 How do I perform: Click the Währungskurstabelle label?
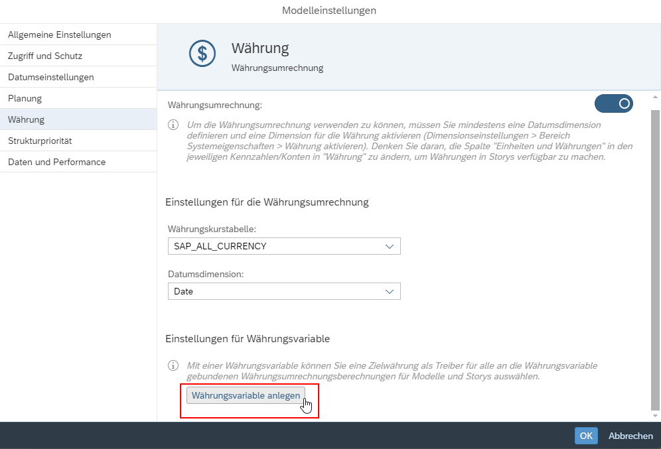coord(212,229)
